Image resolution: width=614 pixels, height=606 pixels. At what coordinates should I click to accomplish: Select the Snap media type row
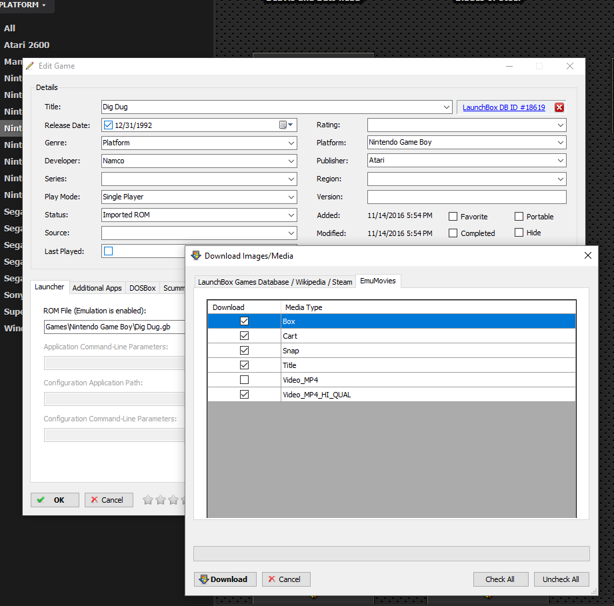tap(391, 351)
